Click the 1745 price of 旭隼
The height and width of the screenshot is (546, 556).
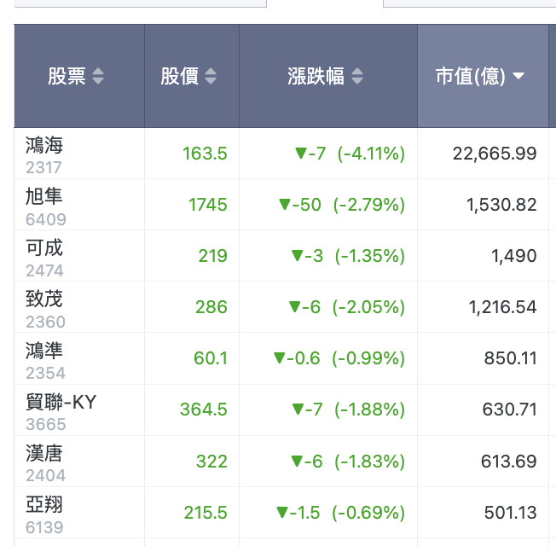tap(207, 205)
